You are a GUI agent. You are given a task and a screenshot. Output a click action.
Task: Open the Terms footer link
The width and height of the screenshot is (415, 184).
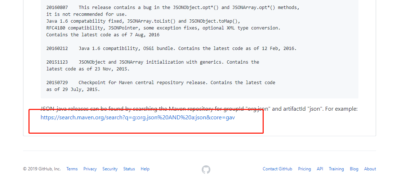[72, 169]
